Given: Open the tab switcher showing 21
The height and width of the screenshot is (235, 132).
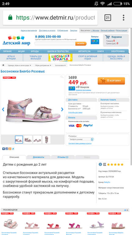Looking at the screenshot, I should (x=108, y=18).
